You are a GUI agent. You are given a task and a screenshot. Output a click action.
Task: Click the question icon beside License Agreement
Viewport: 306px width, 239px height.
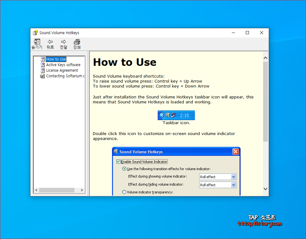(43, 70)
